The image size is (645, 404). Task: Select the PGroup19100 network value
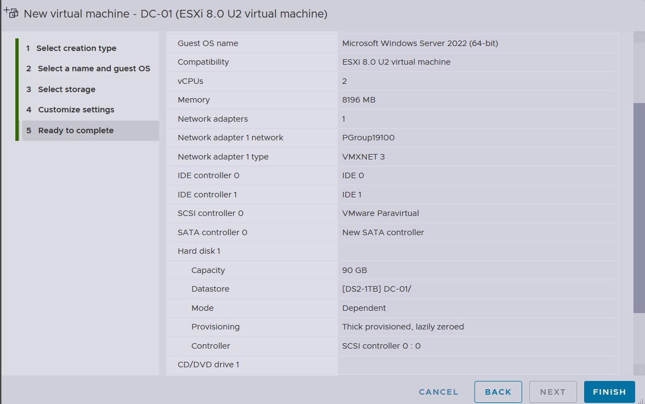[368, 138]
